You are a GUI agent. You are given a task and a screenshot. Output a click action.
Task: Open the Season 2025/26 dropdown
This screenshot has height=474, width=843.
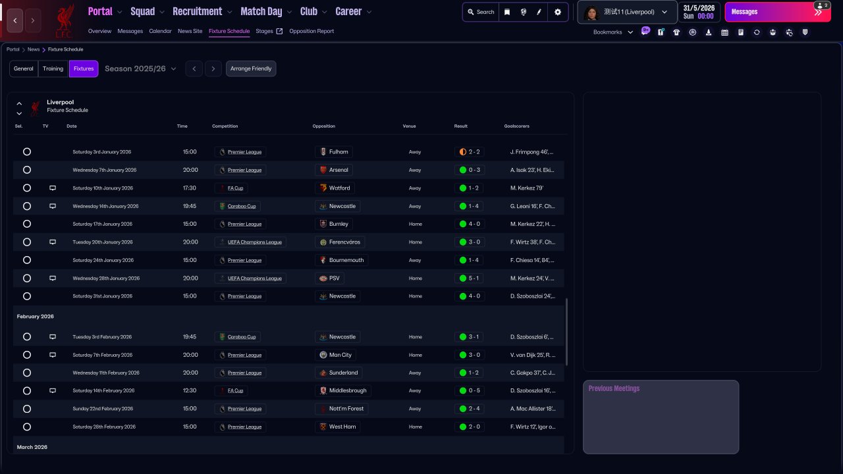(140, 68)
